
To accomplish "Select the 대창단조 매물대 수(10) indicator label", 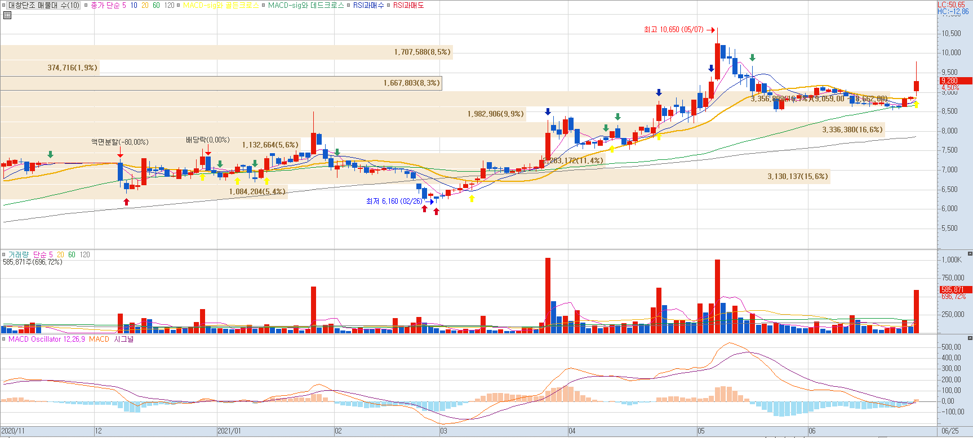I will 44,5.
